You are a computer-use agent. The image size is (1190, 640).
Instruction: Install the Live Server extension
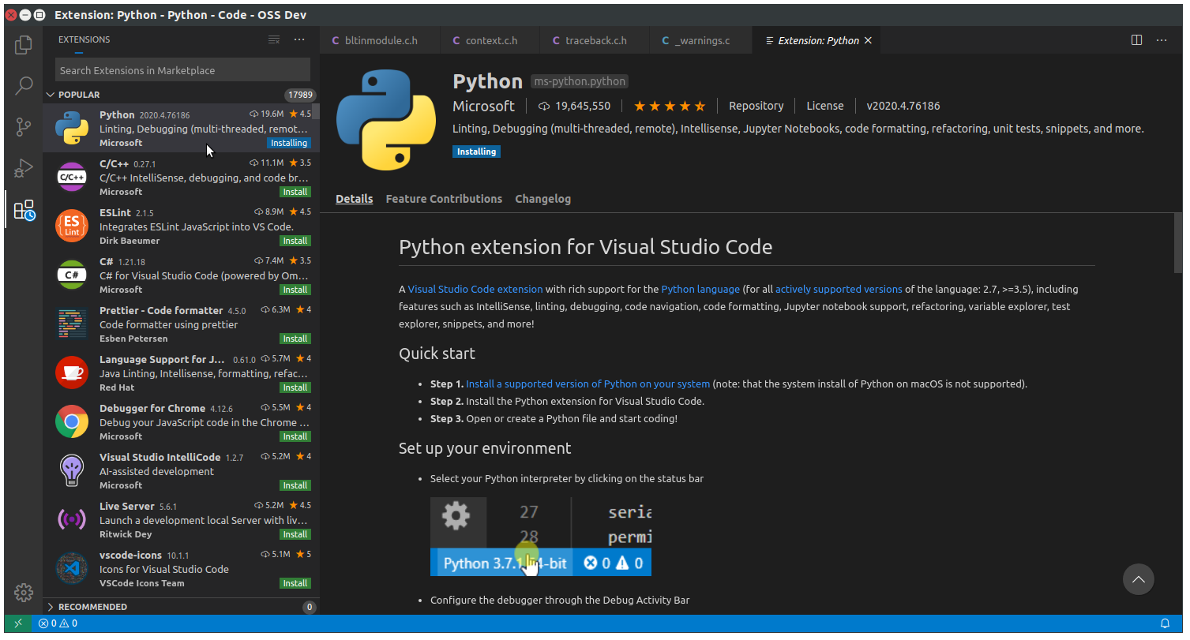[x=295, y=534]
